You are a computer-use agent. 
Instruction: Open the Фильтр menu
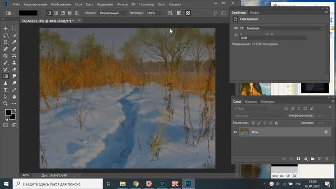tap(122, 4)
